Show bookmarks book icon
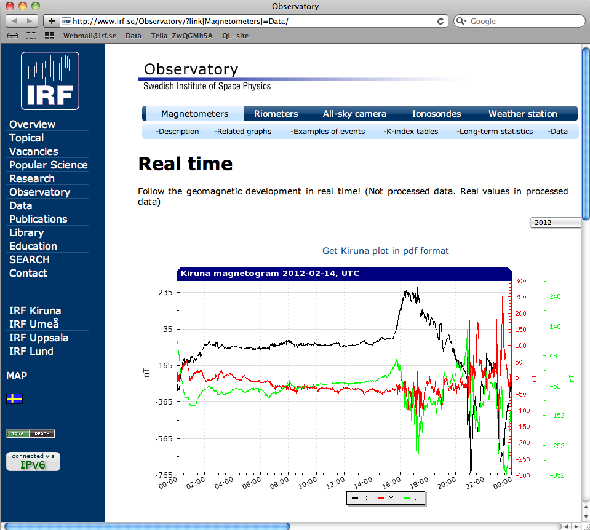 [x=31, y=36]
